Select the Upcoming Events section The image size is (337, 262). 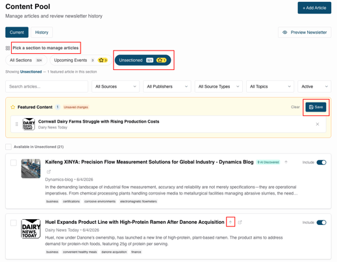click(81, 60)
